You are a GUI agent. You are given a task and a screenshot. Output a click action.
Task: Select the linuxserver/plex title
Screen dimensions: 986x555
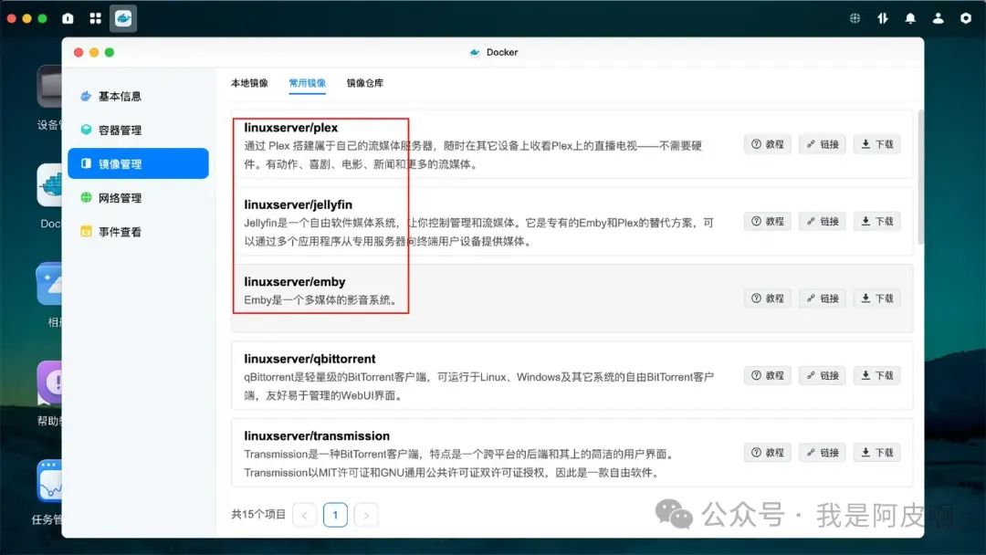(x=291, y=128)
